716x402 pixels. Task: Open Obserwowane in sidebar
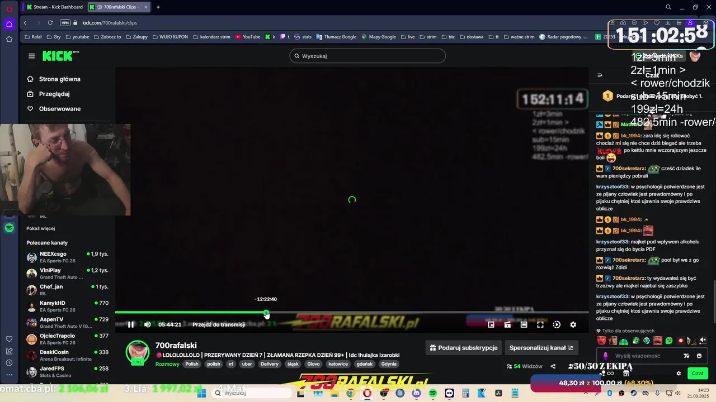54,109
